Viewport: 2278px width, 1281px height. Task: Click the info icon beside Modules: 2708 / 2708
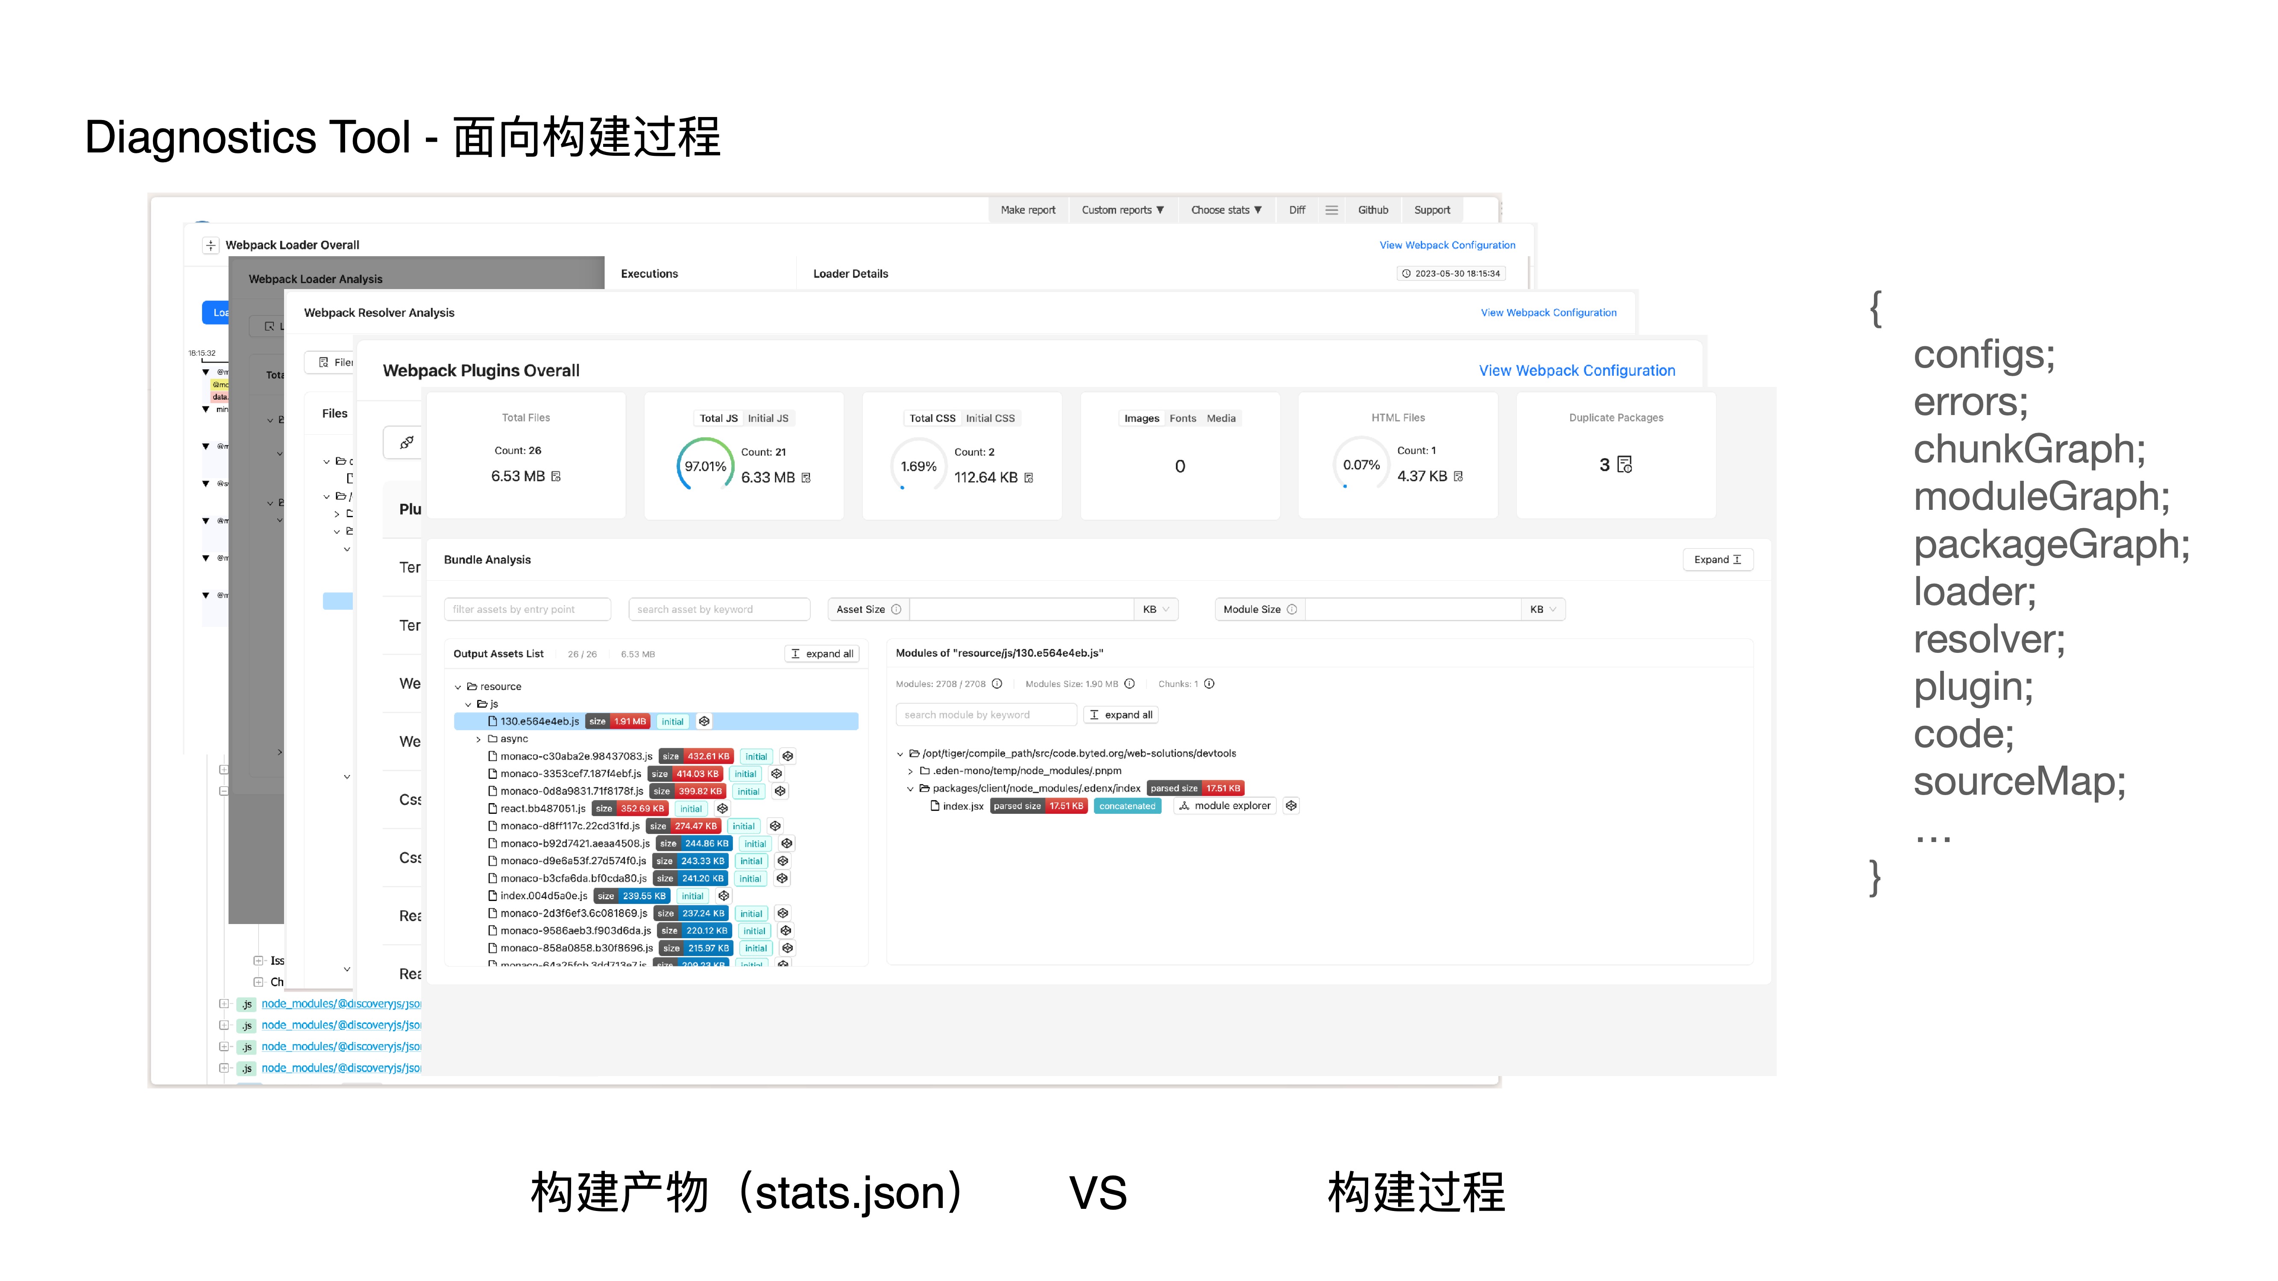click(x=997, y=683)
